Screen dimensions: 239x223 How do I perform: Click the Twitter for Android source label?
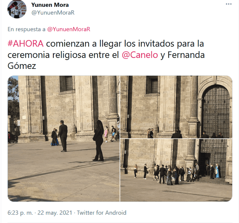coord(101,212)
